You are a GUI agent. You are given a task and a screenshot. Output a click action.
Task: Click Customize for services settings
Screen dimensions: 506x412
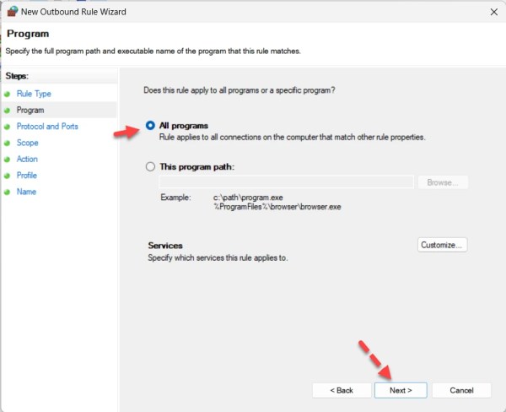coord(443,245)
